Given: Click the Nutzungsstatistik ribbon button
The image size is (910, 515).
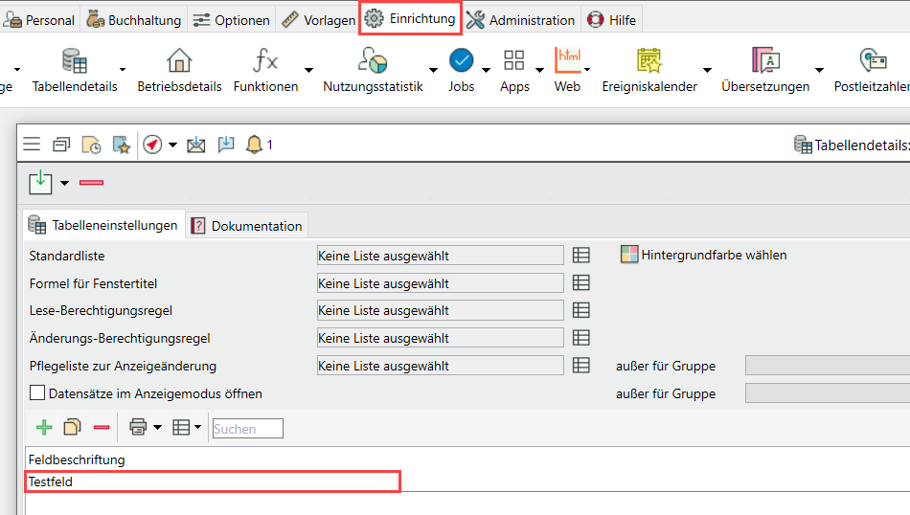Looking at the screenshot, I should [x=373, y=70].
